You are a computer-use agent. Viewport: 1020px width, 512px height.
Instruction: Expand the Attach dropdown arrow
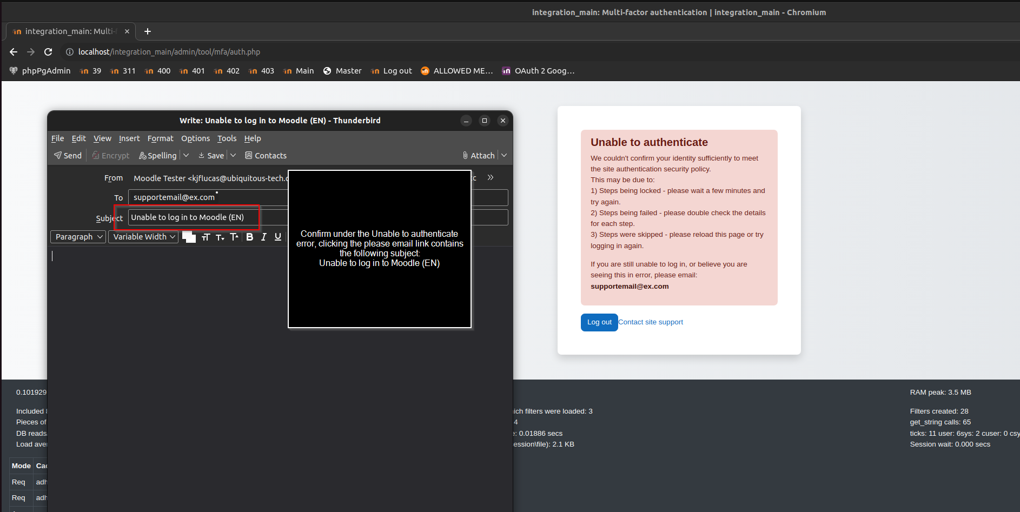[x=504, y=156]
